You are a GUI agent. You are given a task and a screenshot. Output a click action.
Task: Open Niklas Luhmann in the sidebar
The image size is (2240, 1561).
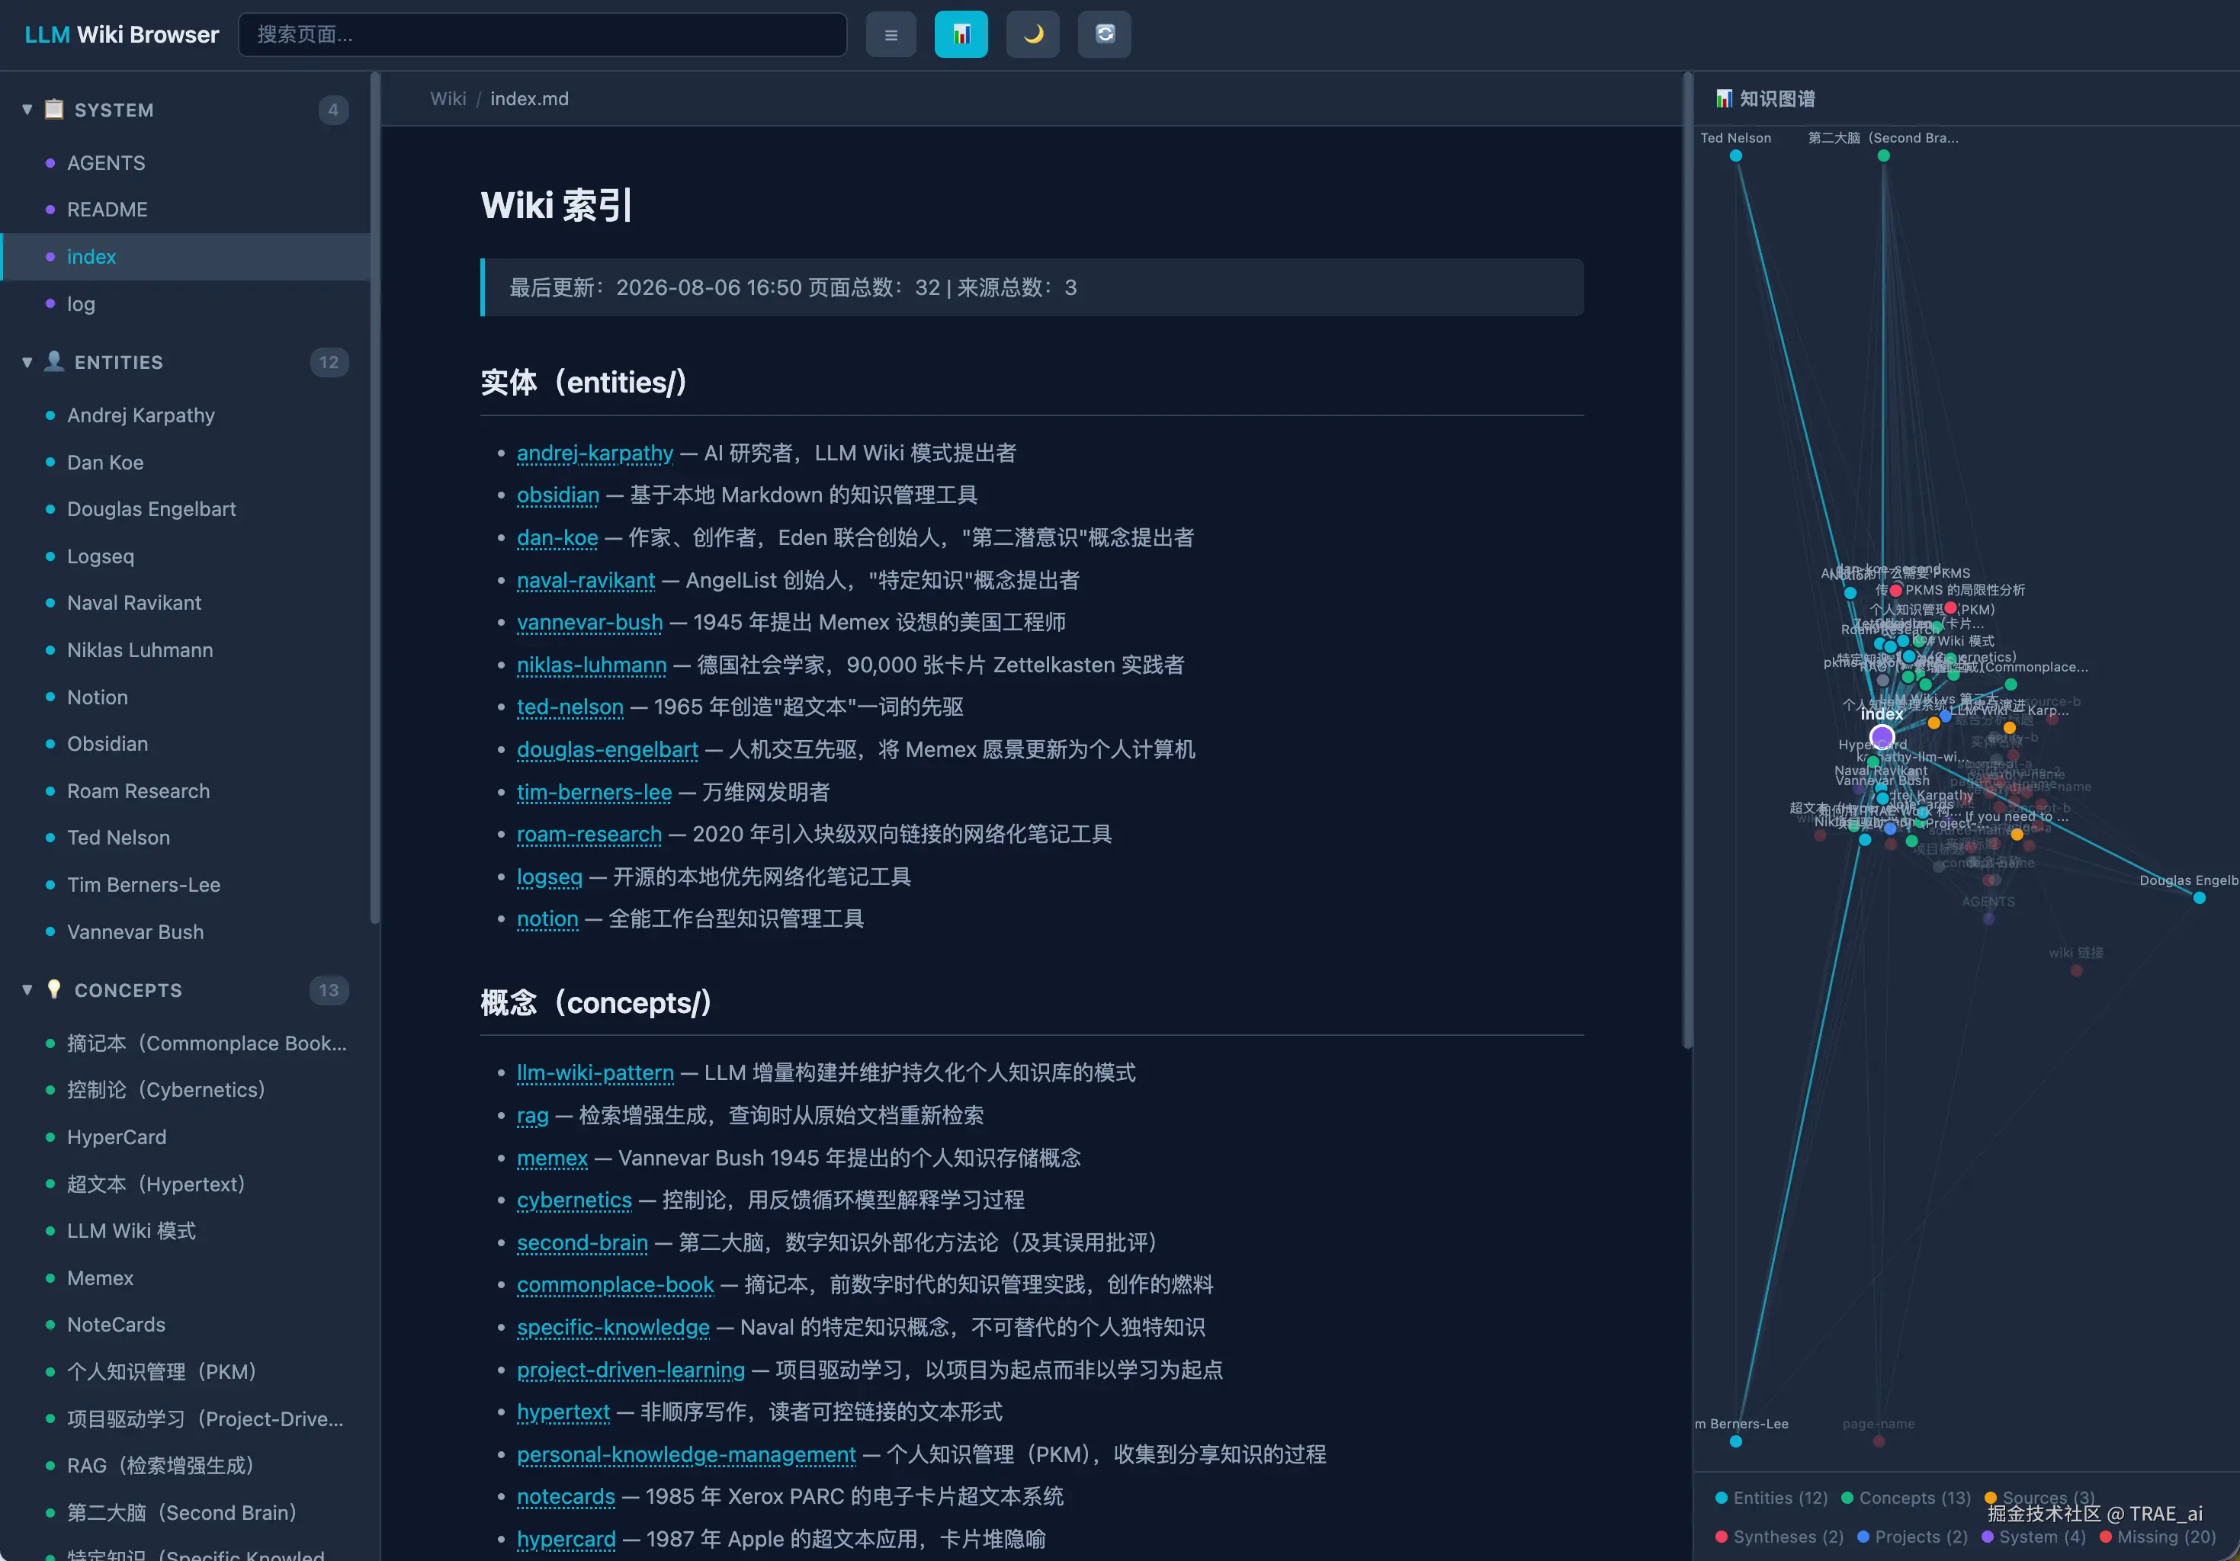point(185,649)
